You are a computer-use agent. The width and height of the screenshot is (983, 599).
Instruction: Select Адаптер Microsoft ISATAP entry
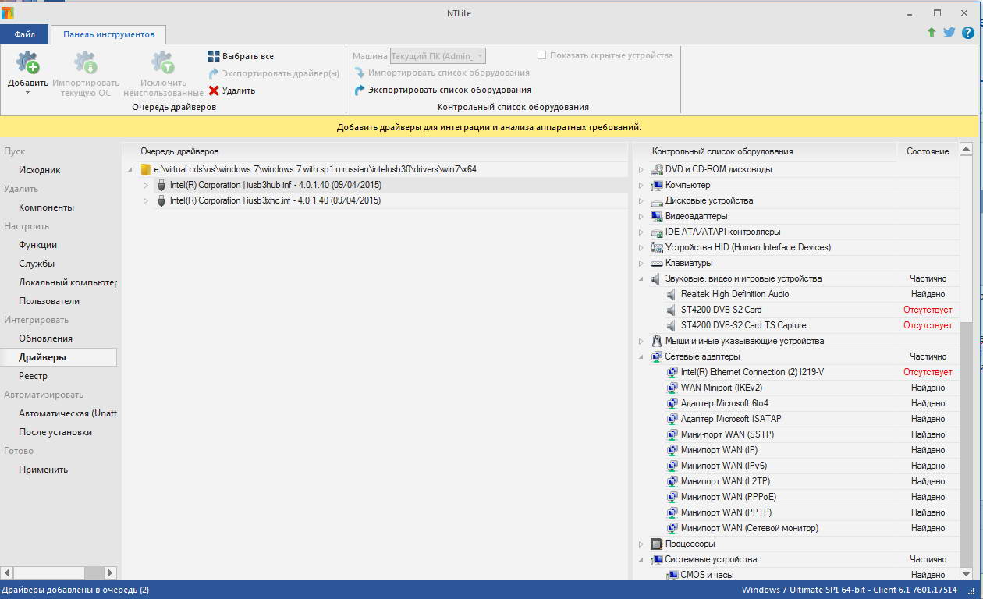pyautogui.click(x=731, y=419)
